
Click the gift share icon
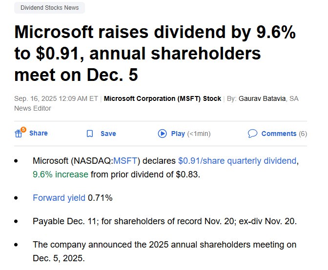coord(19,134)
